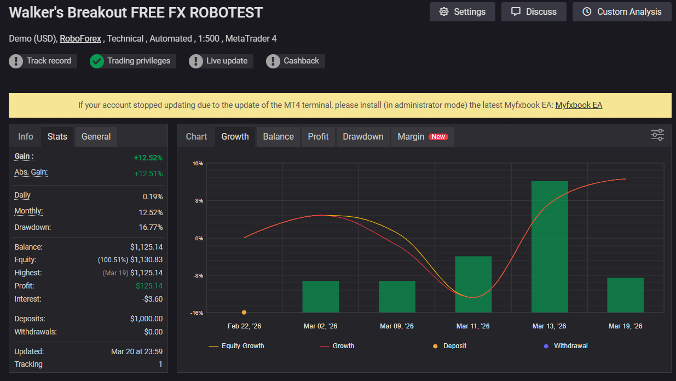Click the speech bubble Discuss icon
Viewport: 676px width, 381px height.
click(x=516, y=12)
